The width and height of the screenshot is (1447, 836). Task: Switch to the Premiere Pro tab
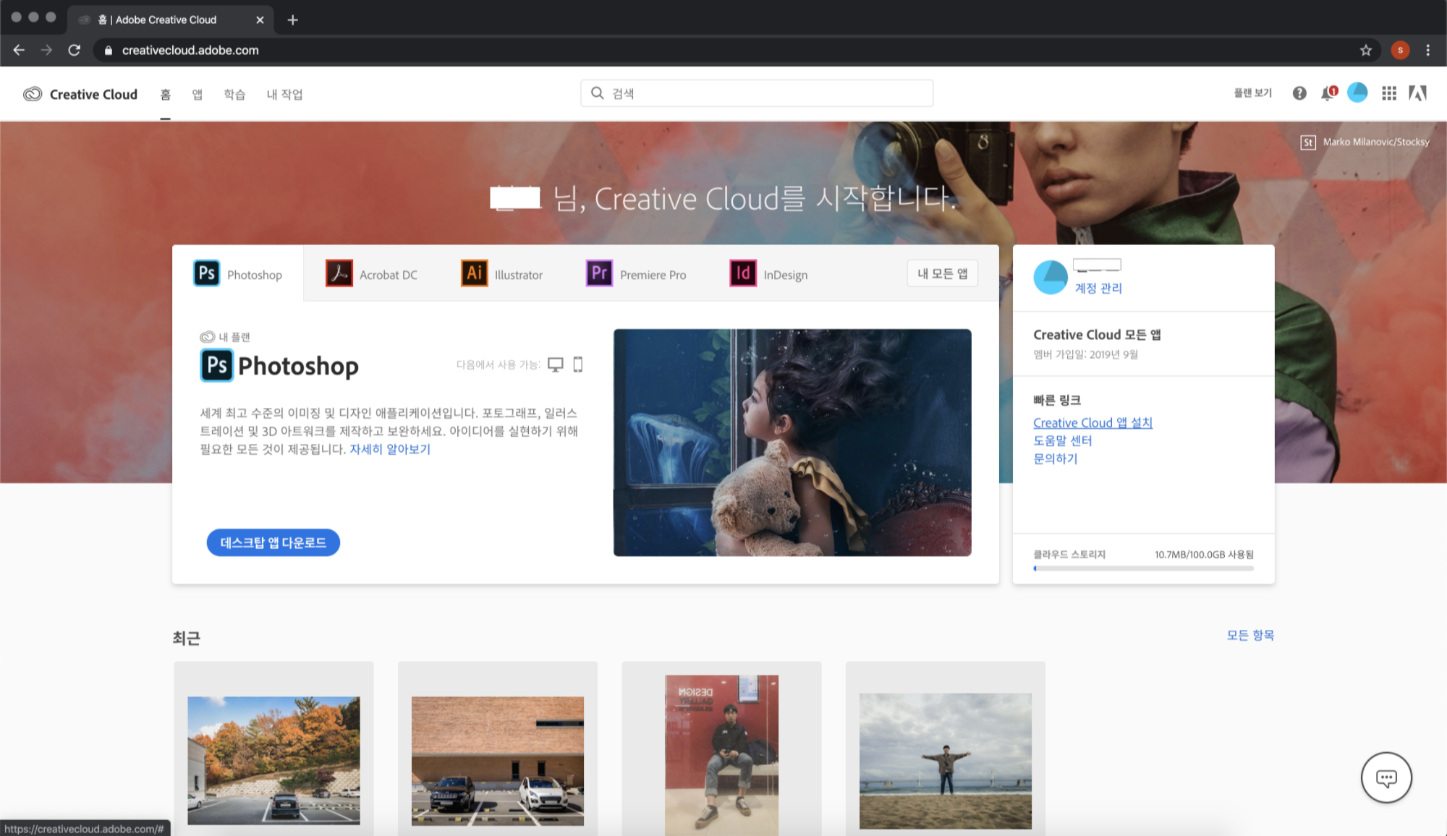(653, 275)
